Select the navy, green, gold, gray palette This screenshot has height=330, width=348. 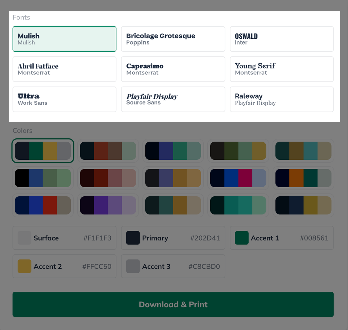click(x=43, y=151)
